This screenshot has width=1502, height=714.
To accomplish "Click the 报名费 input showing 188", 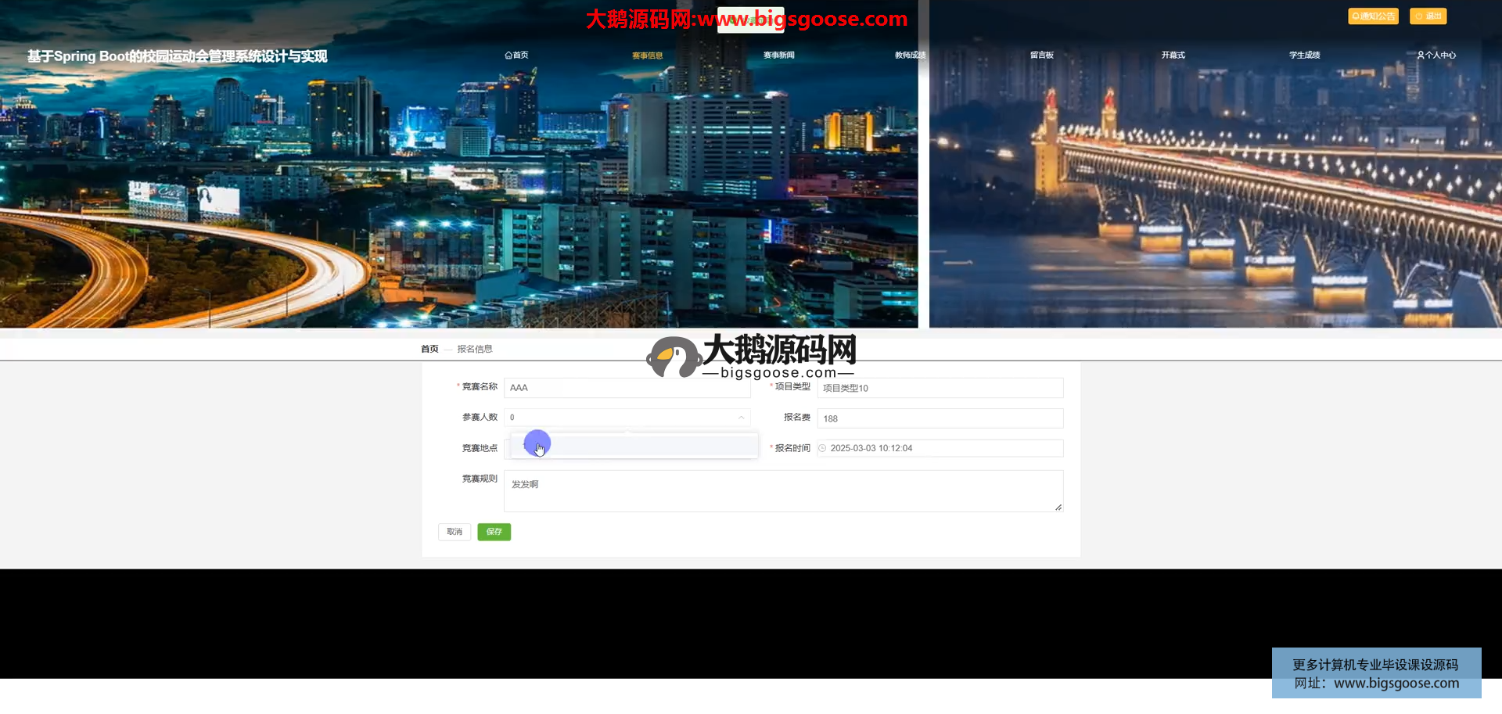I will 940,418.
